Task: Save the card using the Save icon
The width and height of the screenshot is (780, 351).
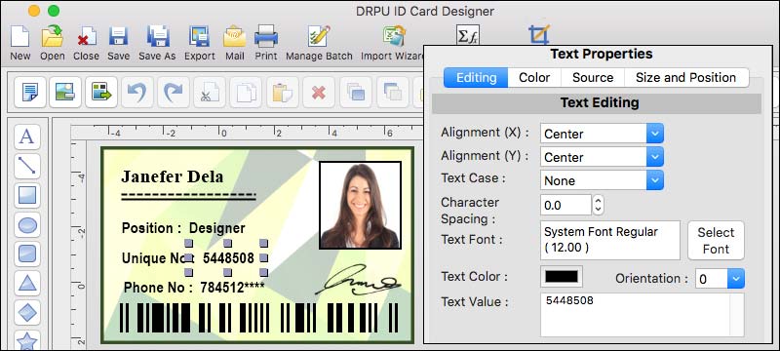Action: coord(118,37)
